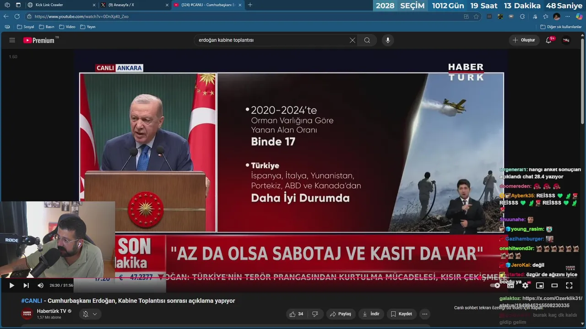Open the split screen apps icon
Viewport: 586px width, 329px height.
pyautogui.click(x=466, y=16)
